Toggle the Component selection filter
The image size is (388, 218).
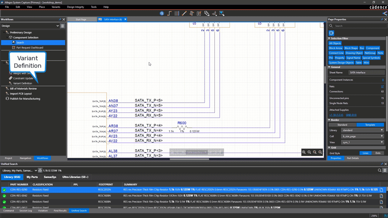tap(372, 48)
